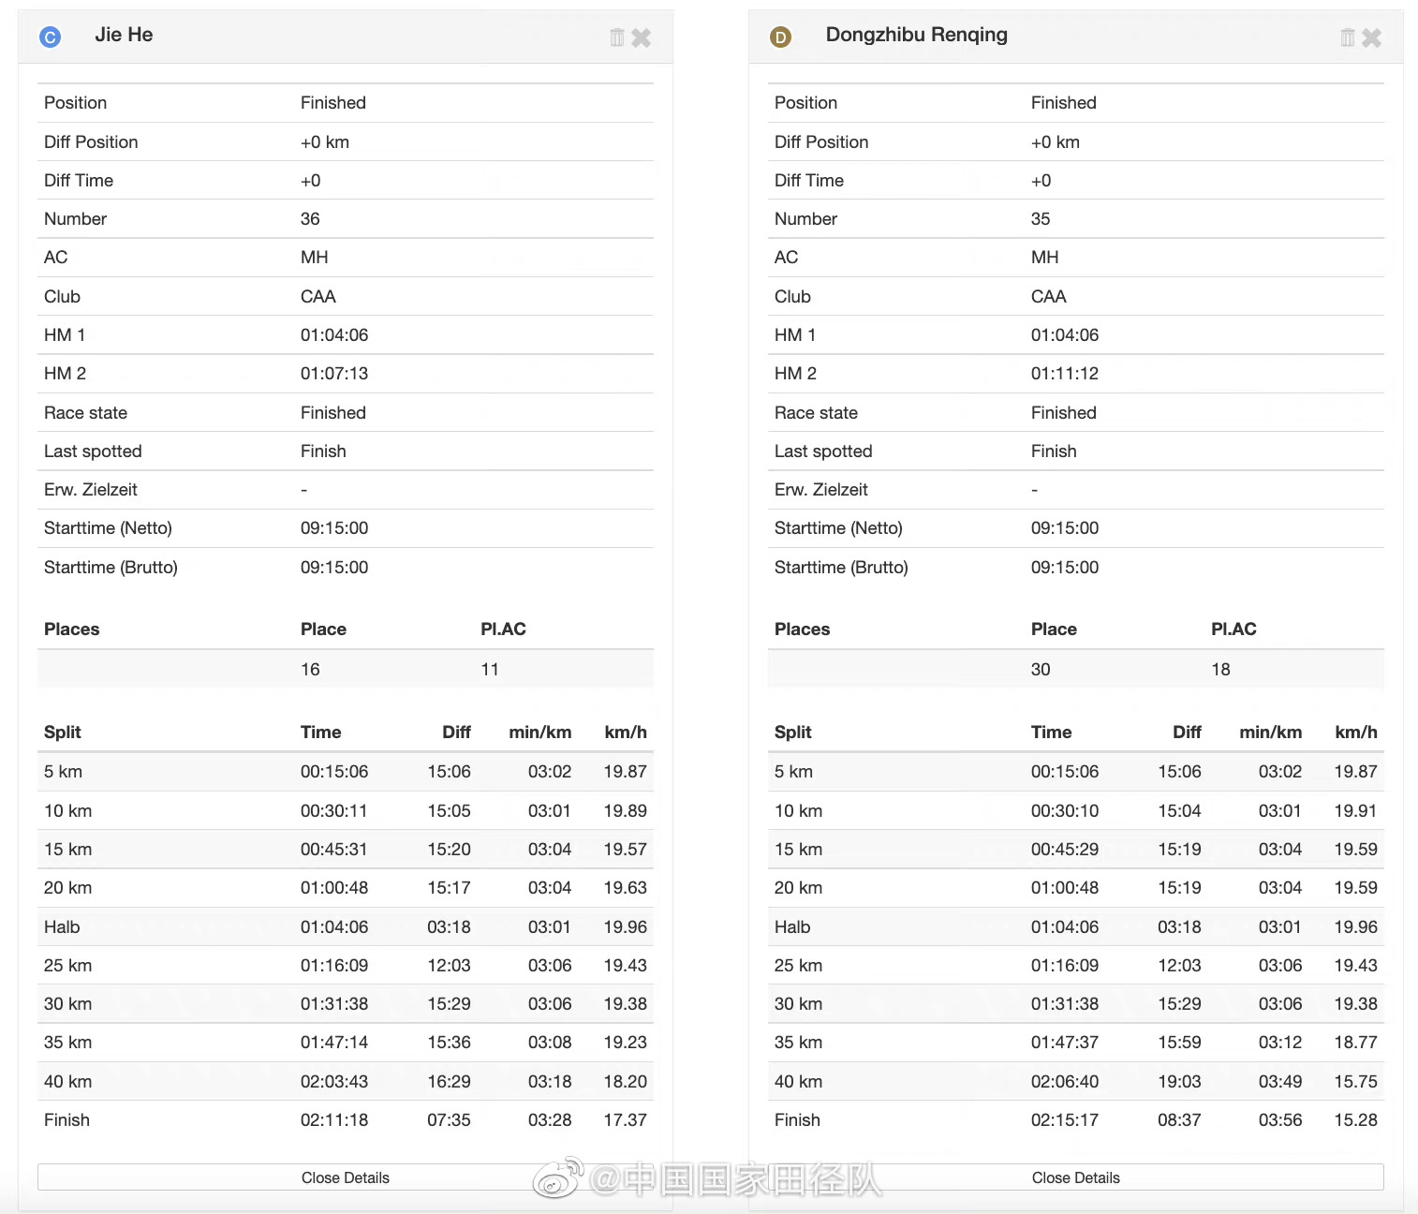The height and width of the screenshot is (1214, 1418).
Task: Click the brown D badge beside Dongzhibu Renqing
Action: coord(780,37)
